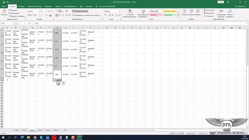Open Chrome from the taskbar
The image size is (249, 140).
pyautogui.click(x=35, y=137)
